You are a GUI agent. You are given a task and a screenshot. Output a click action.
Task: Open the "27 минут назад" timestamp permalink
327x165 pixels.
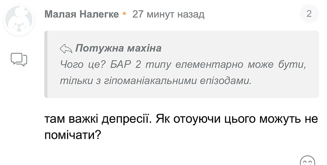point(168,14)
